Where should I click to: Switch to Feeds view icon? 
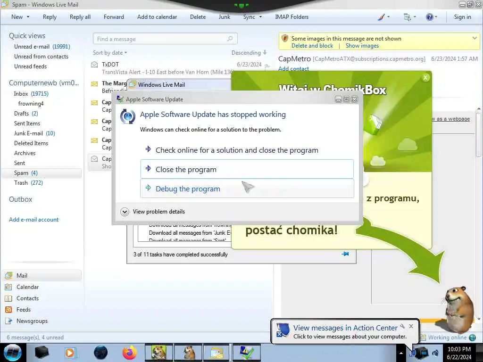click(8, 309)
